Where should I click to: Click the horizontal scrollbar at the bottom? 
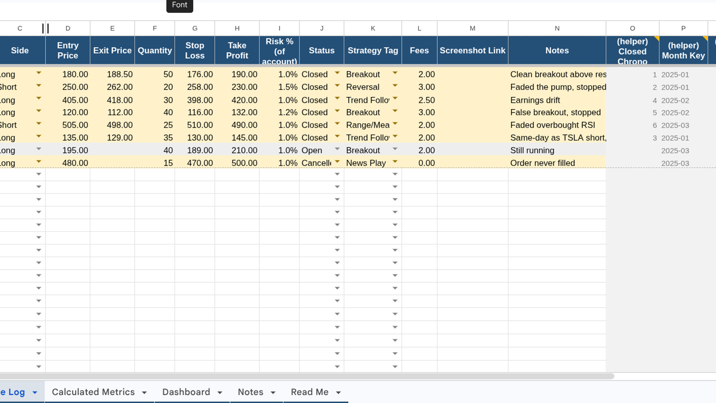pos(307,376)
